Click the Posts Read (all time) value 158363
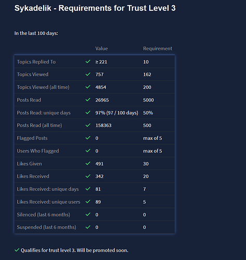Viewport: 246px width, 260px height. [x=103, y=125]
